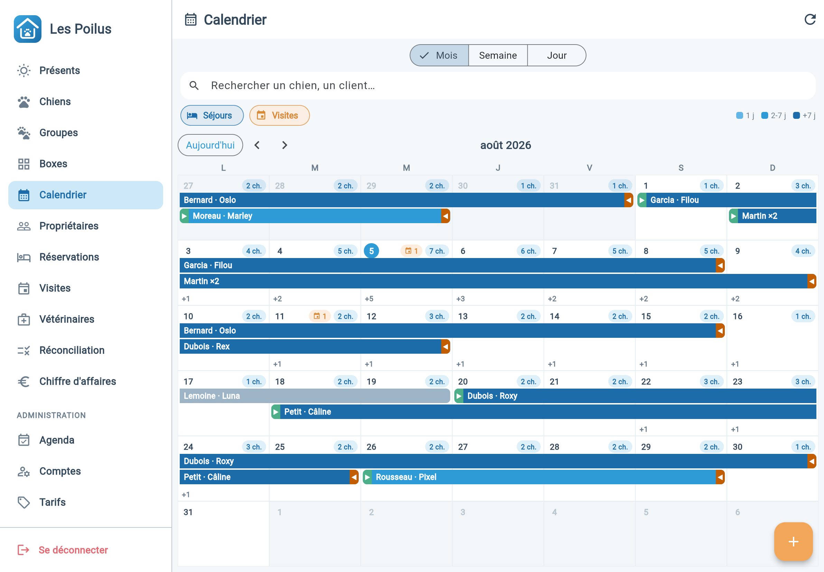This screenshot has width=824, height=572.
Task: Focus the dog or client search field
Action: 498,86
